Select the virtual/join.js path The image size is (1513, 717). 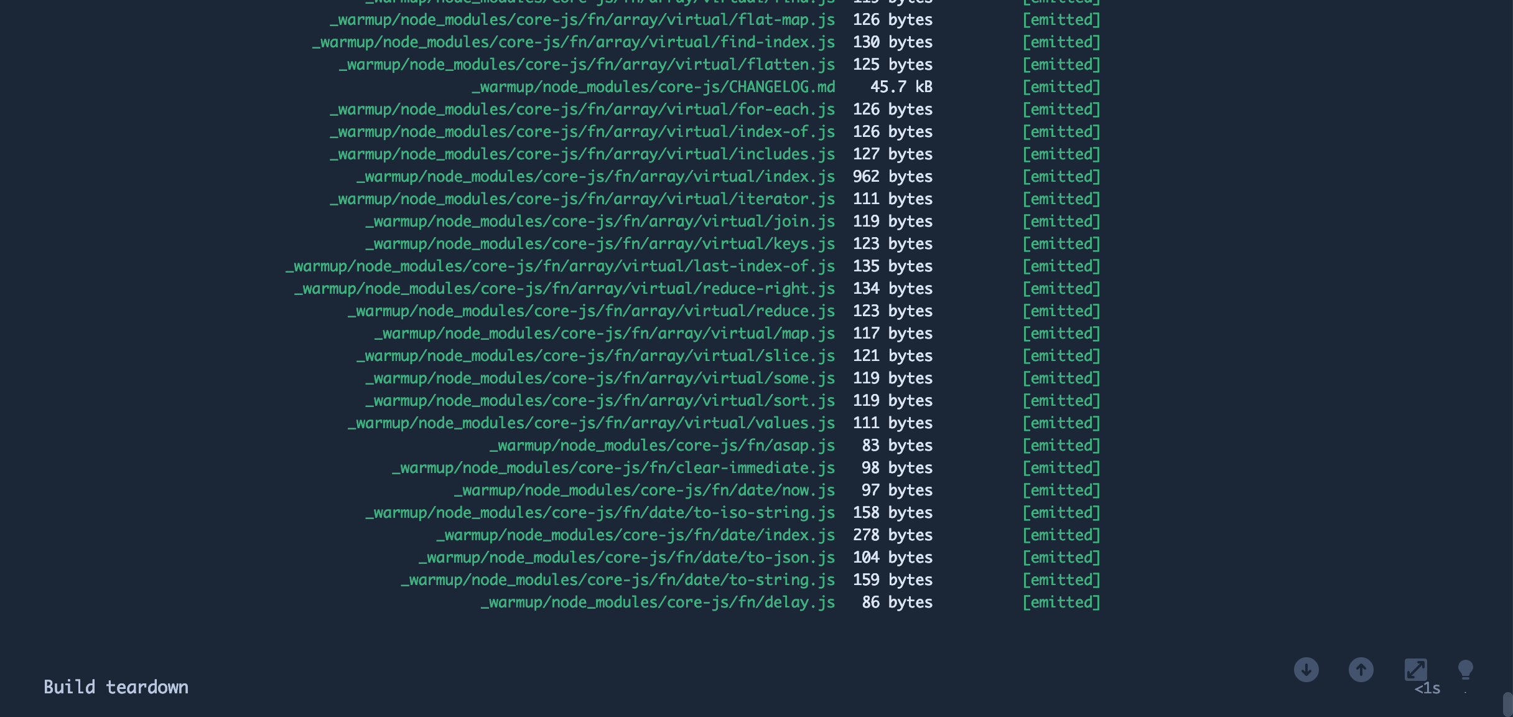(600, 222)
